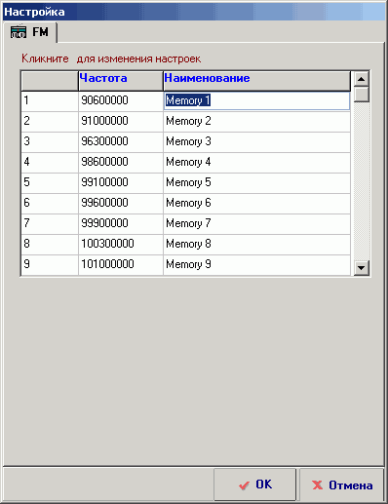Cancel changes with the Отмена button
388x504 pixels.
coord(342,485)
